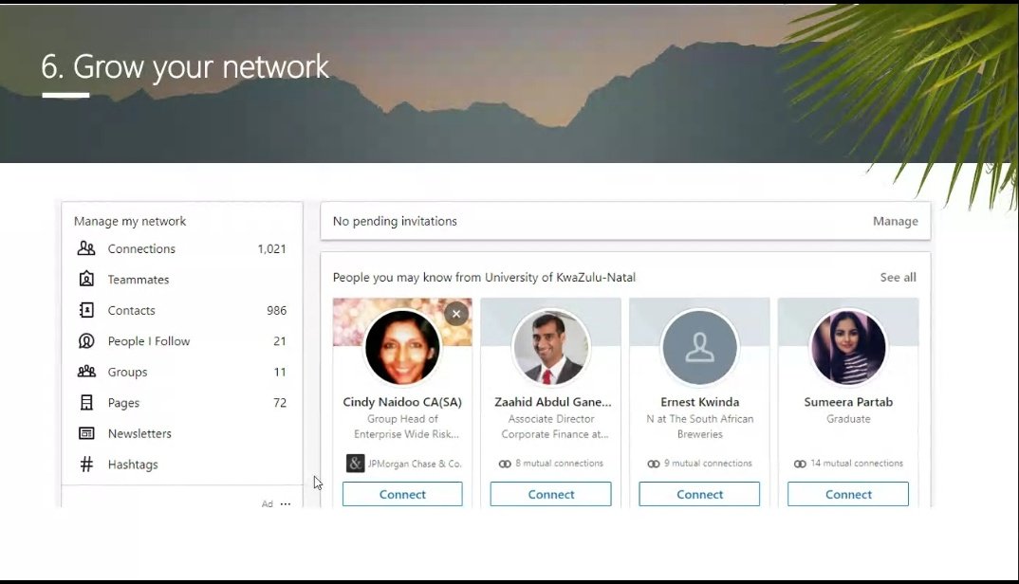The image size is (1019, 584).
Task: Click the name Zaahid Abdul Gane...
Action: click(552, 401)
